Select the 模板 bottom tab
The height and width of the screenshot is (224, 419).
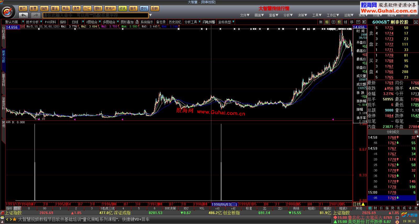(18, 208)
